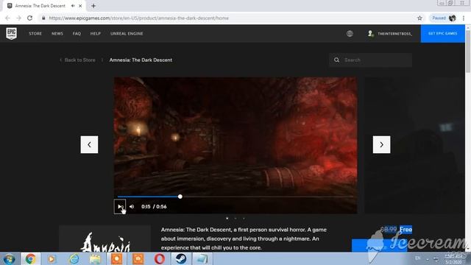Screen dimensions: 471x265
Task: Open THEINTERNETBOSS account name
Action: 394,34
